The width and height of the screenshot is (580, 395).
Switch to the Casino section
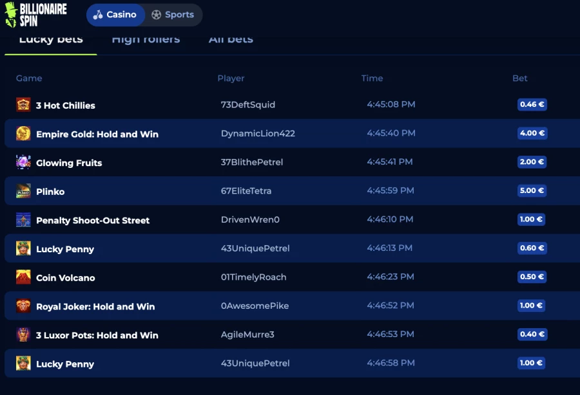point(115,15)
